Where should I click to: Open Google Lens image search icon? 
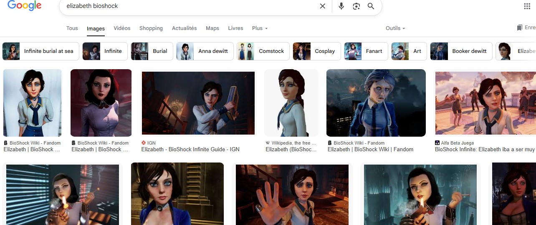tap(356, 6)
